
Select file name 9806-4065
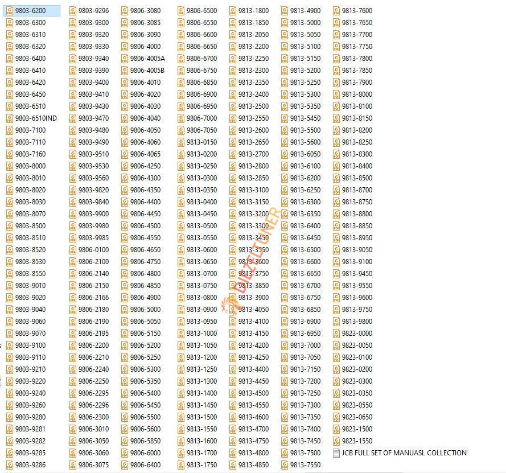tap(145, 154)
